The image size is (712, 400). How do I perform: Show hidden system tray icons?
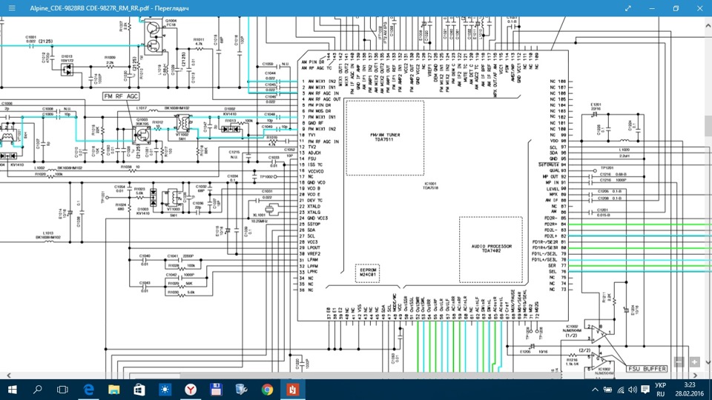coord(595,390)
